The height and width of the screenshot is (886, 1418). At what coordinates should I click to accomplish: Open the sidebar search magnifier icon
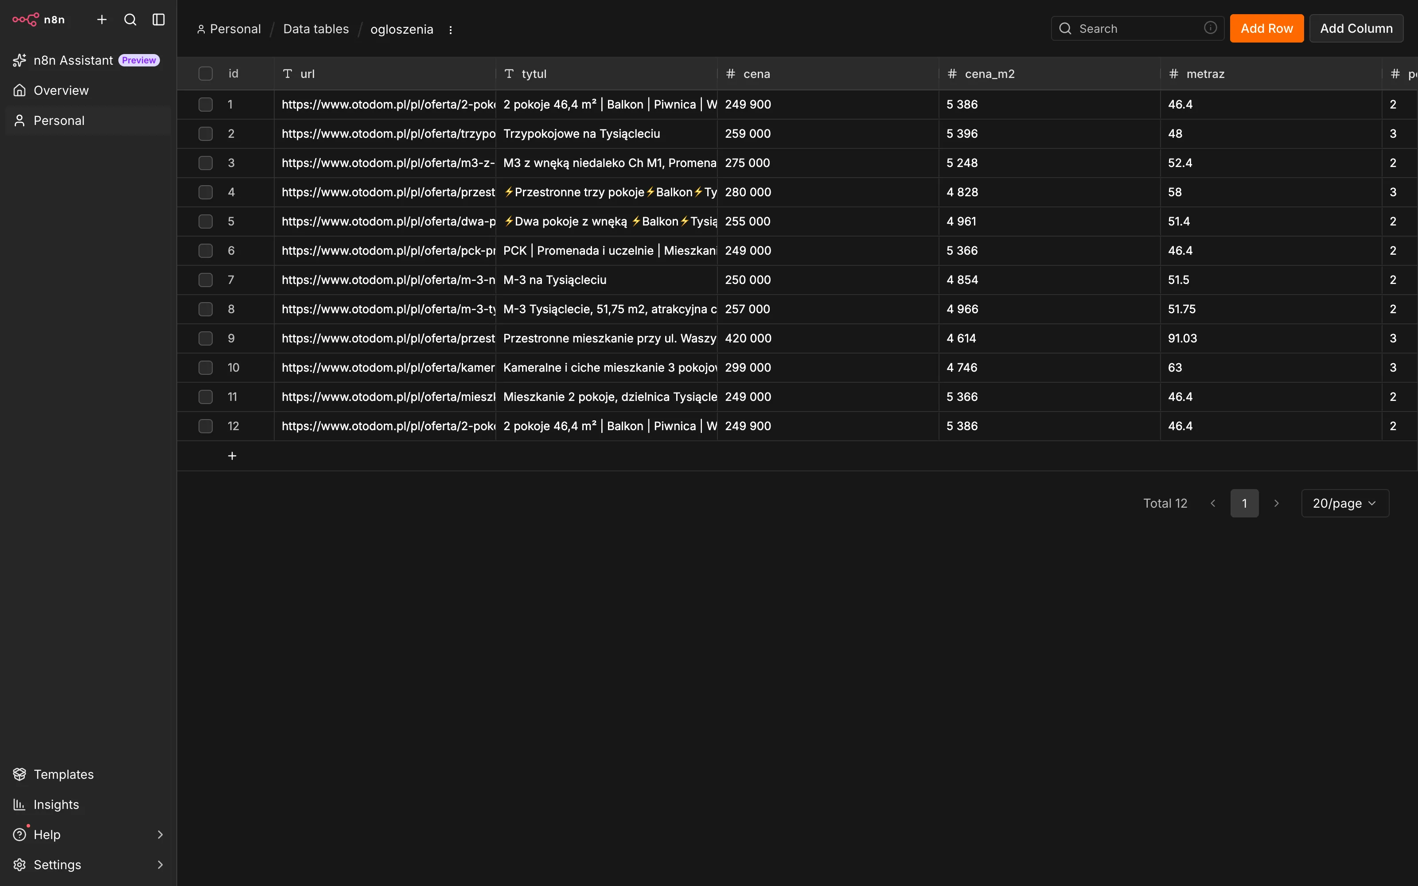pyautogui.click(x=130, y=20)
